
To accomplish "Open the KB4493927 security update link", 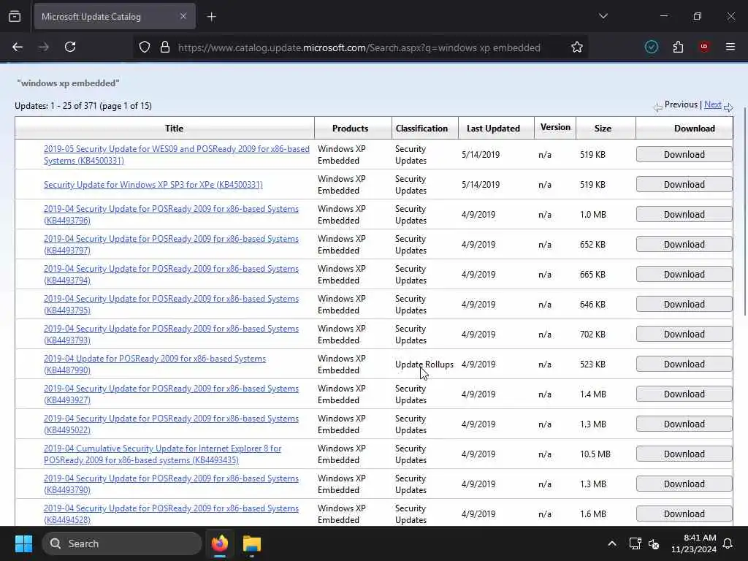I will (171, 394).
